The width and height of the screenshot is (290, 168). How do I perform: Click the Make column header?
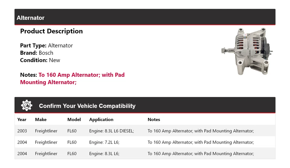coord(41,120)
